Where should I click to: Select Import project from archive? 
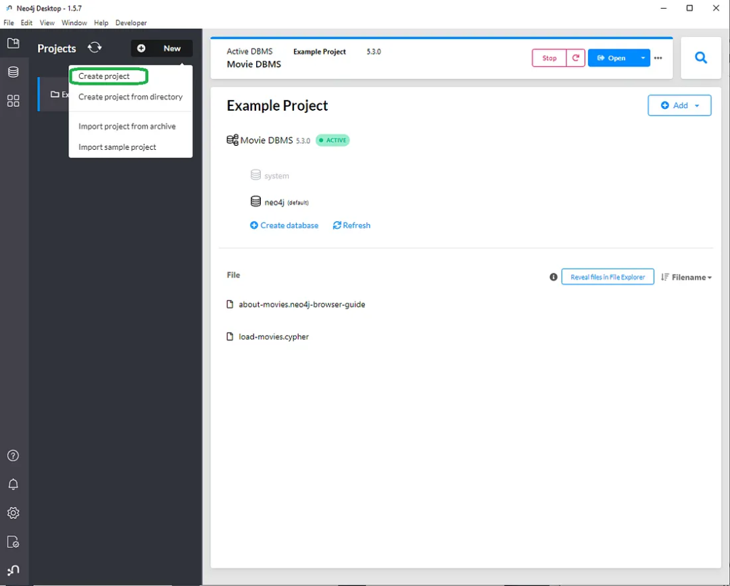pos(127,126)
